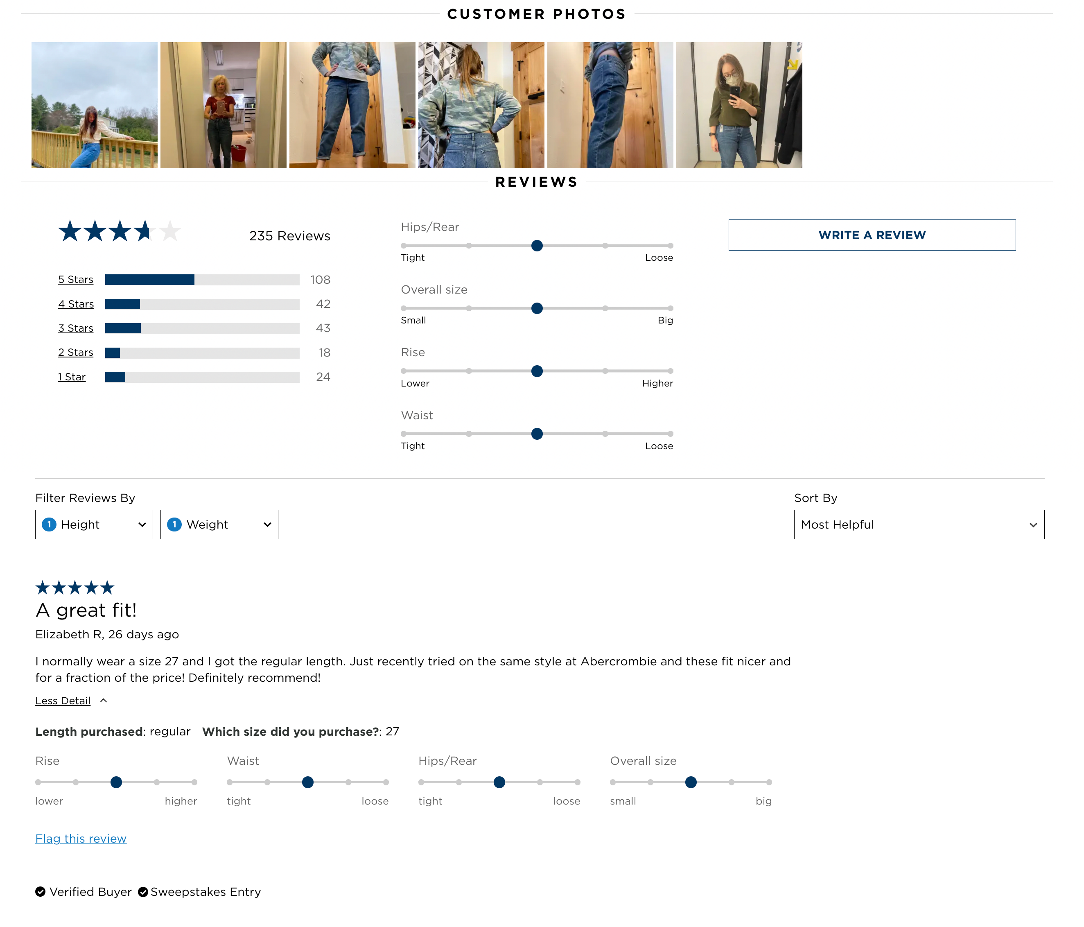
Task: Click the overall star rating icon
Action: tap(119, 231)
